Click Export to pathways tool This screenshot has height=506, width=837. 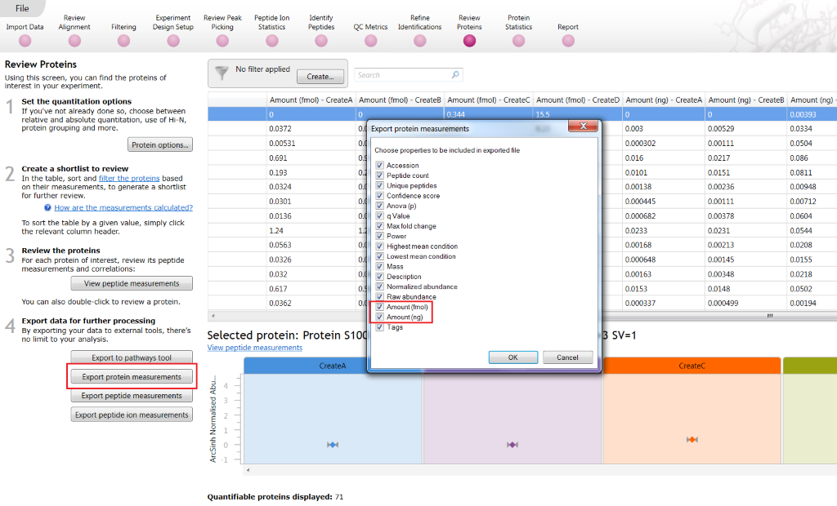132,357
